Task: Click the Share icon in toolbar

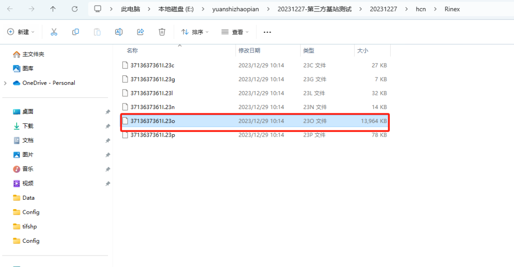Action: (x=140, y=32)
